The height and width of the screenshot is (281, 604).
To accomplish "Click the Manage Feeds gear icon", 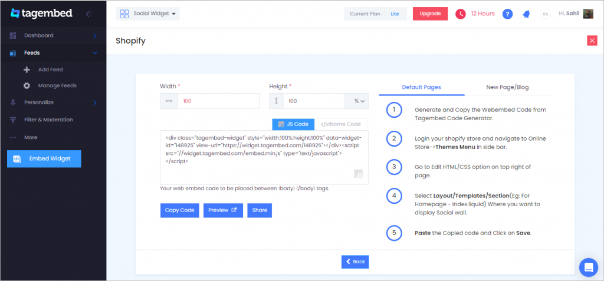I will point(27,85).
